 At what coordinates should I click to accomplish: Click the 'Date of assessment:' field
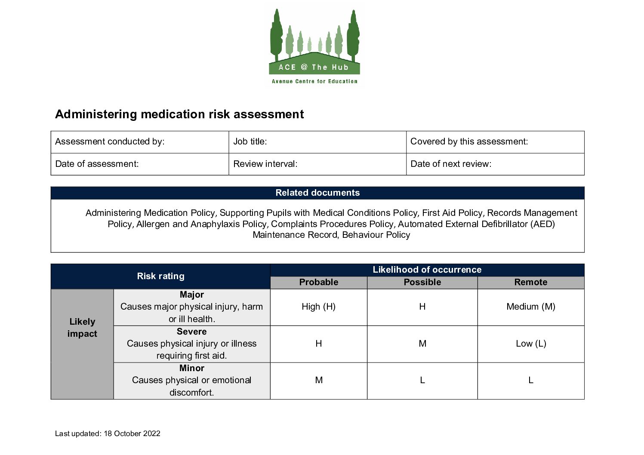pos(139,164)
